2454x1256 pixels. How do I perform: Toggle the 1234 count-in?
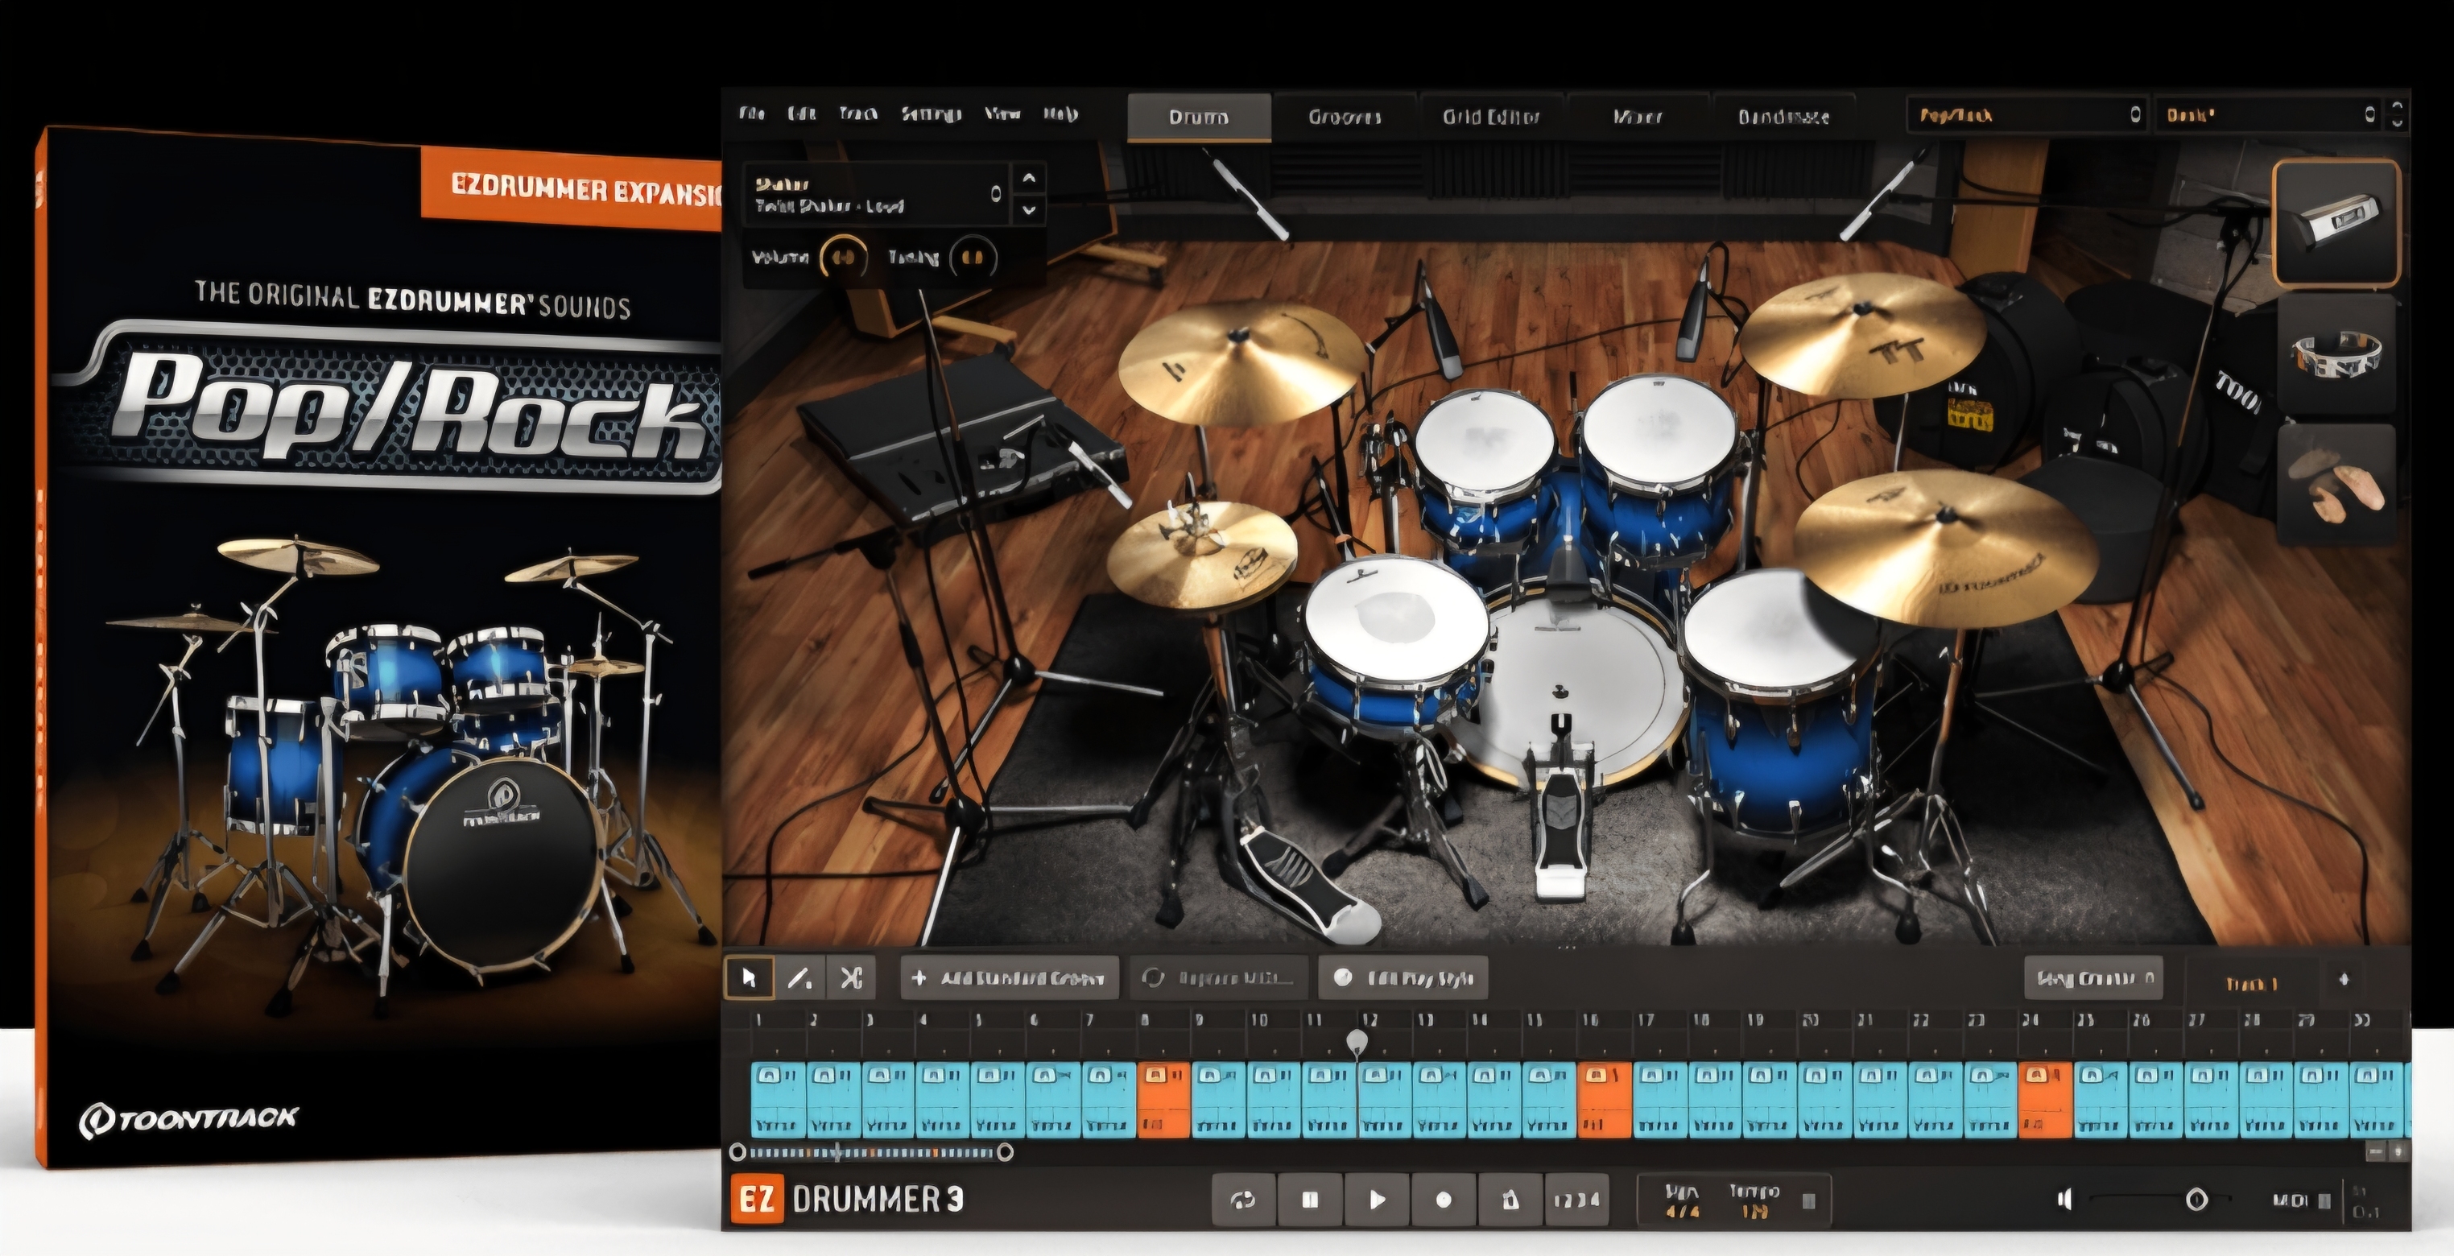1576,1200
